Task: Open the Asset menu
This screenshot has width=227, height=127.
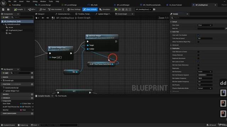Action: [x=21, y=1]
